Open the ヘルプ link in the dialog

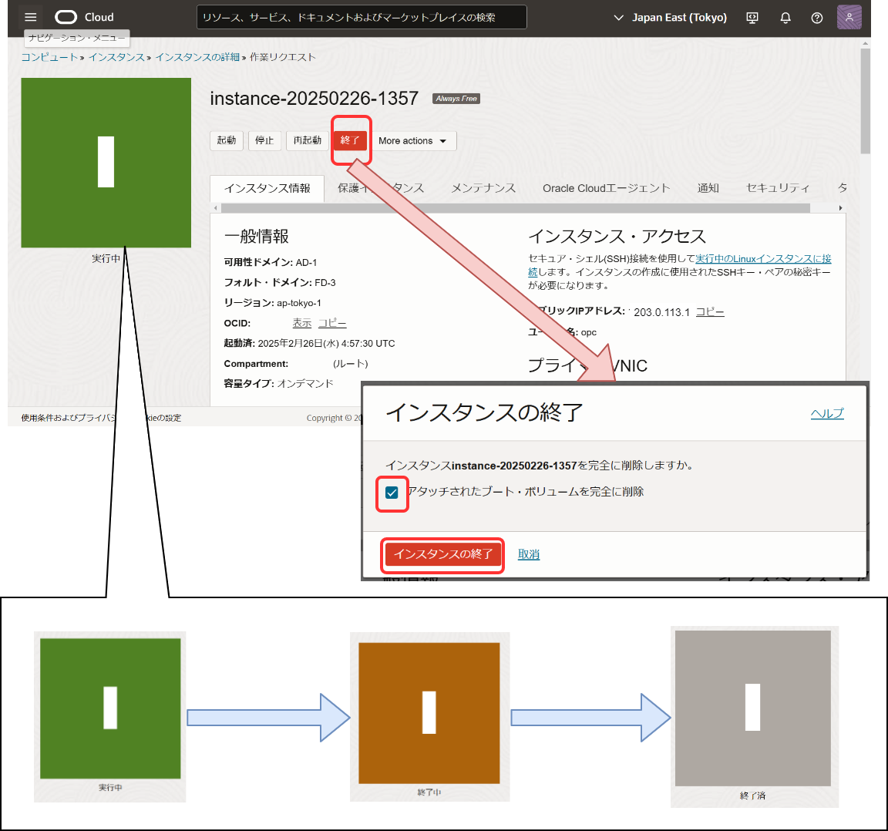point(827,413)
